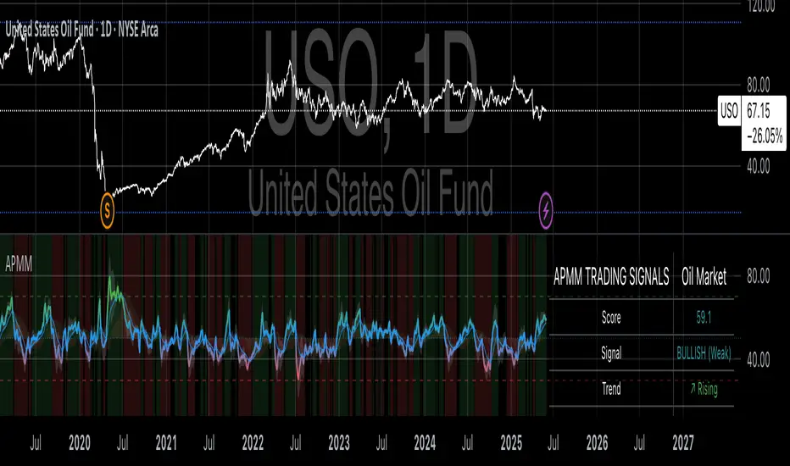The image size is (790, 466).
Task: Click the 'APMM TRADING SIGNALS' table header
Action: pyautogui.click(x=611, y=276)
